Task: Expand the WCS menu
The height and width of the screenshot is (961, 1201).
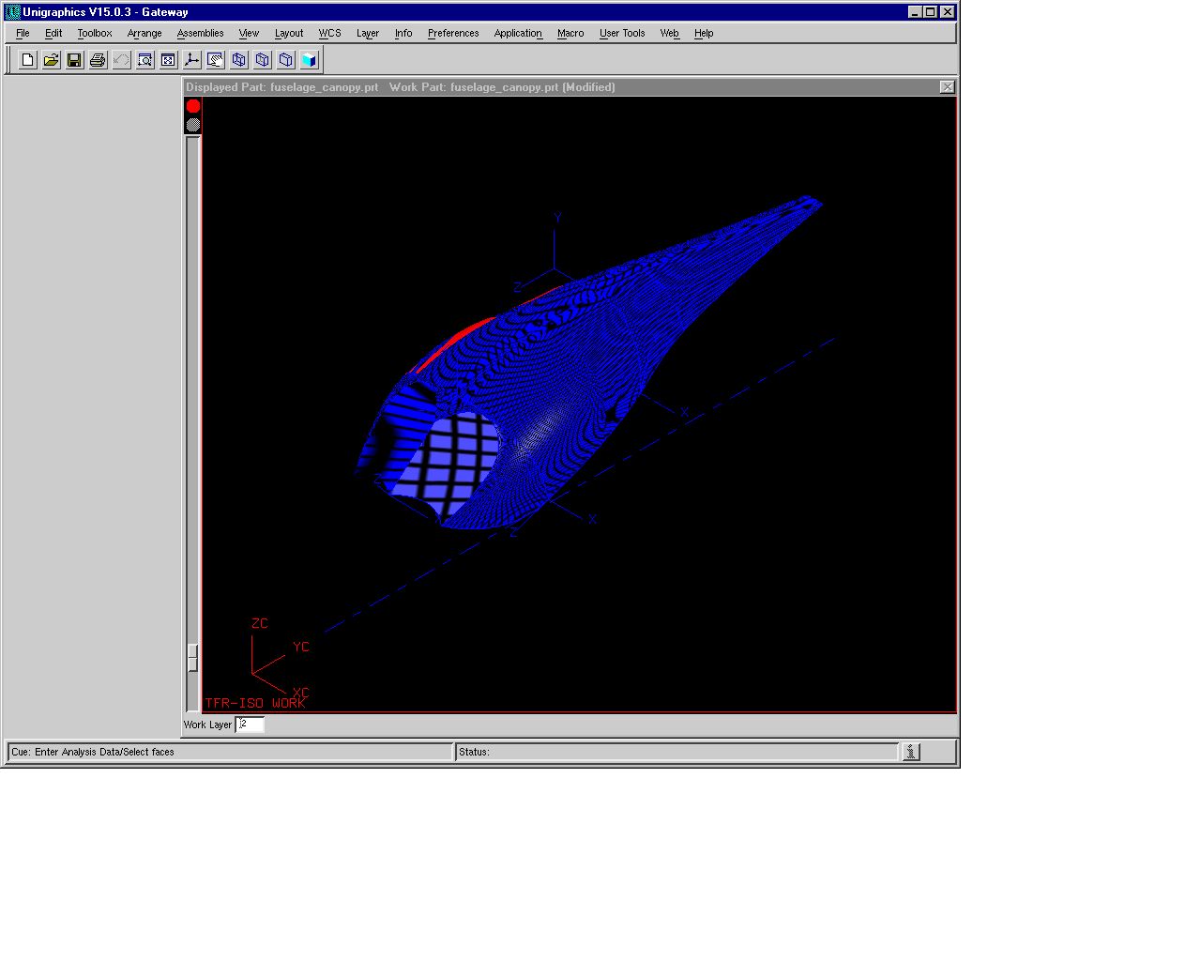Action: tap(329, 33)
